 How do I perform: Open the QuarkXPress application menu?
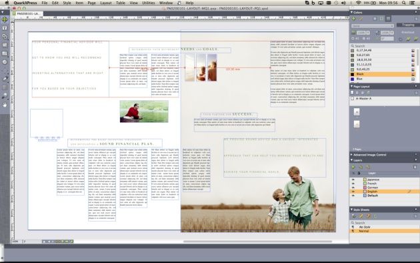[25, 3]
